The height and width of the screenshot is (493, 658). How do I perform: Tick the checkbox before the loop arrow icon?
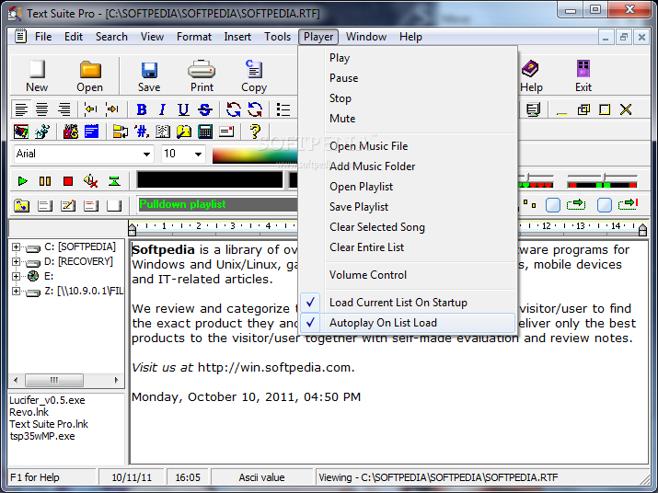pos(553,205)
